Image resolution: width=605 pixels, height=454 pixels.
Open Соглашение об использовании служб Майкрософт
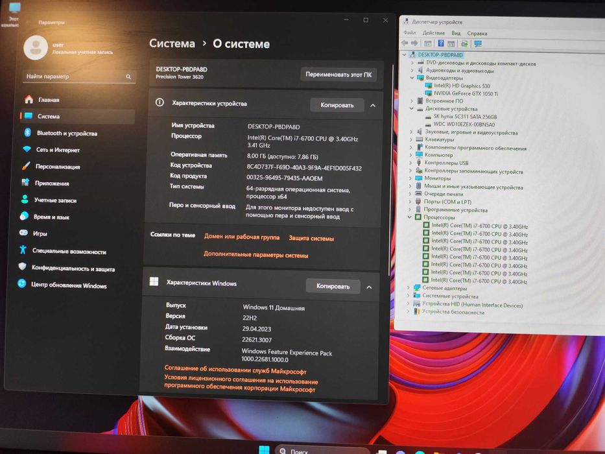click(235, 370)
